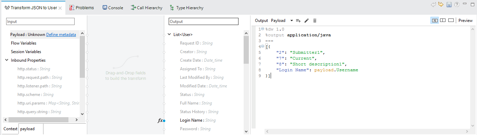
Task: Open the Payload output dropdown arrow
Action: 292,21
